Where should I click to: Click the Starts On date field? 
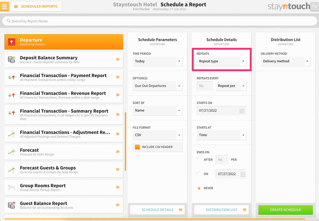pos(222,111)
